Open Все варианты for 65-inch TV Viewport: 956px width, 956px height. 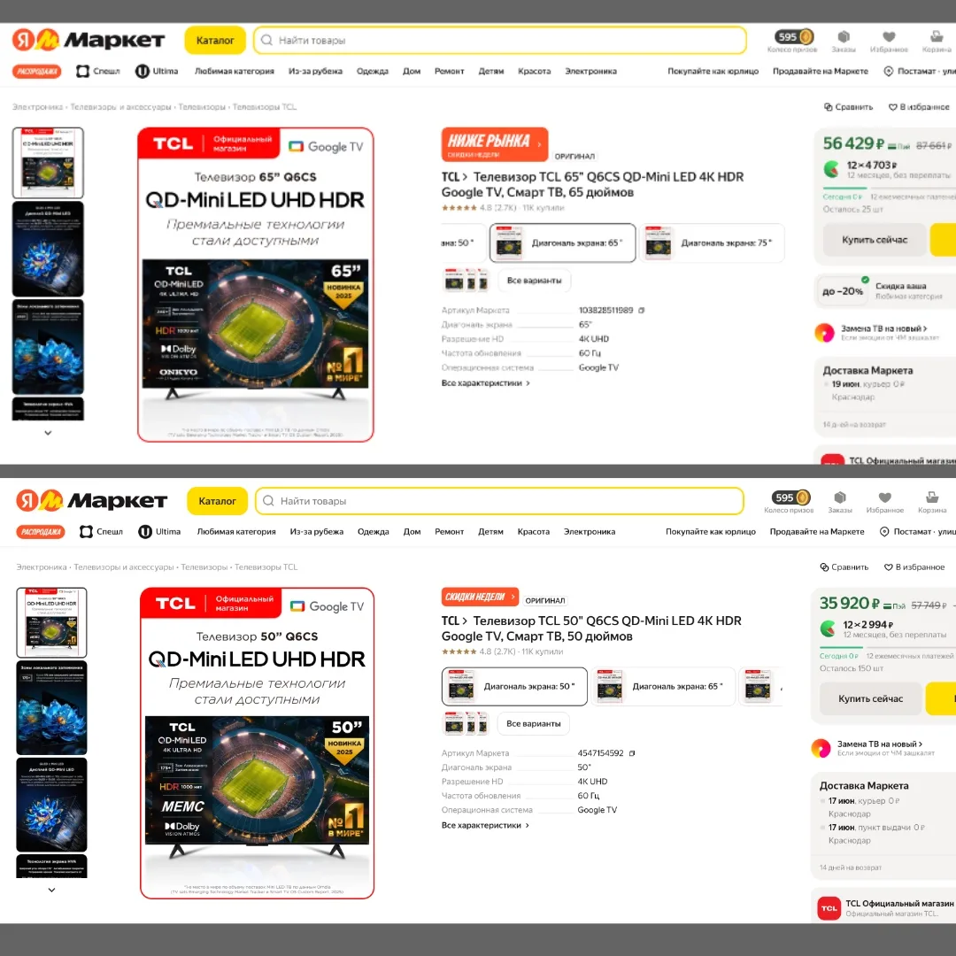(534, 281)
